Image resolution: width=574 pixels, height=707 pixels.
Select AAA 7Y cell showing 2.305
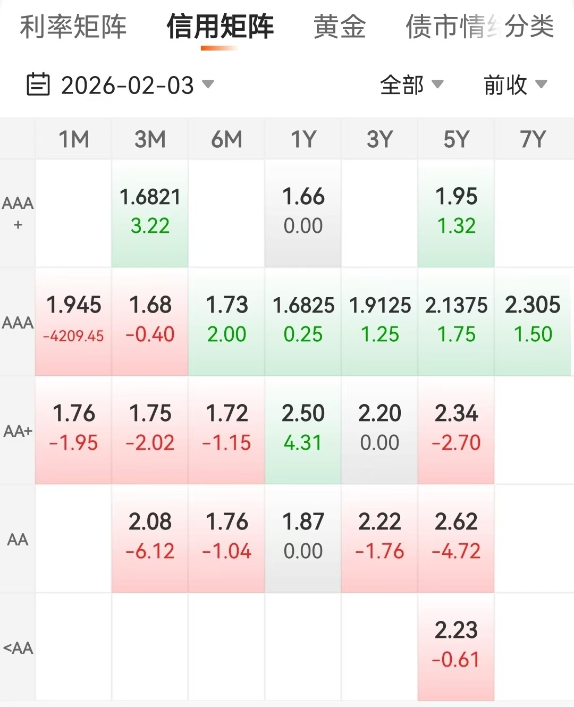533,321
